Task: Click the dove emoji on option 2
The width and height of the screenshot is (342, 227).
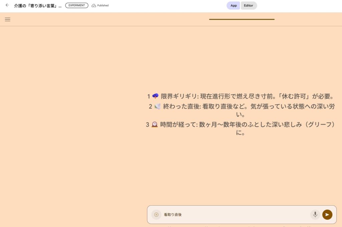Action: click(158, 106)
